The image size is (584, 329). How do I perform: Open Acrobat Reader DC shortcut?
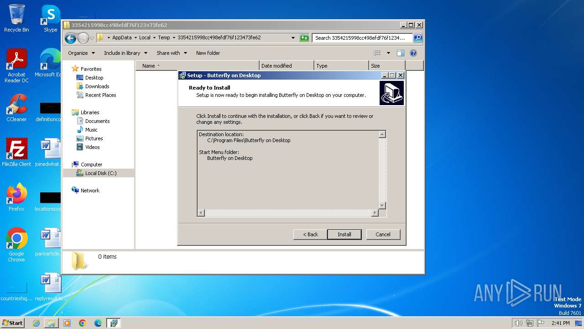click(16, 66)
